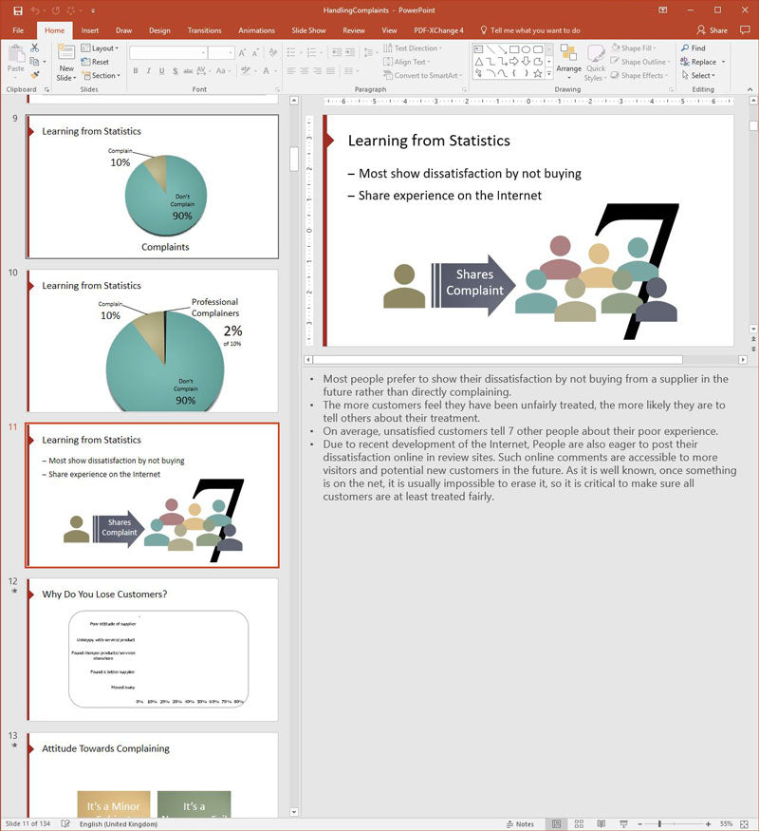This screenshot has width=759, height=831.
Task: Click English (United Kingdom) language indicator
Action: [119, 824]
